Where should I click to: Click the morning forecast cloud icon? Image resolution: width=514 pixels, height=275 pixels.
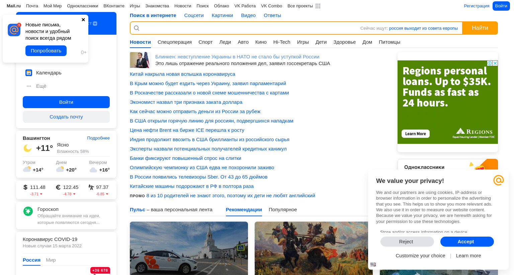pyautogui.click(x=27, y=169)
